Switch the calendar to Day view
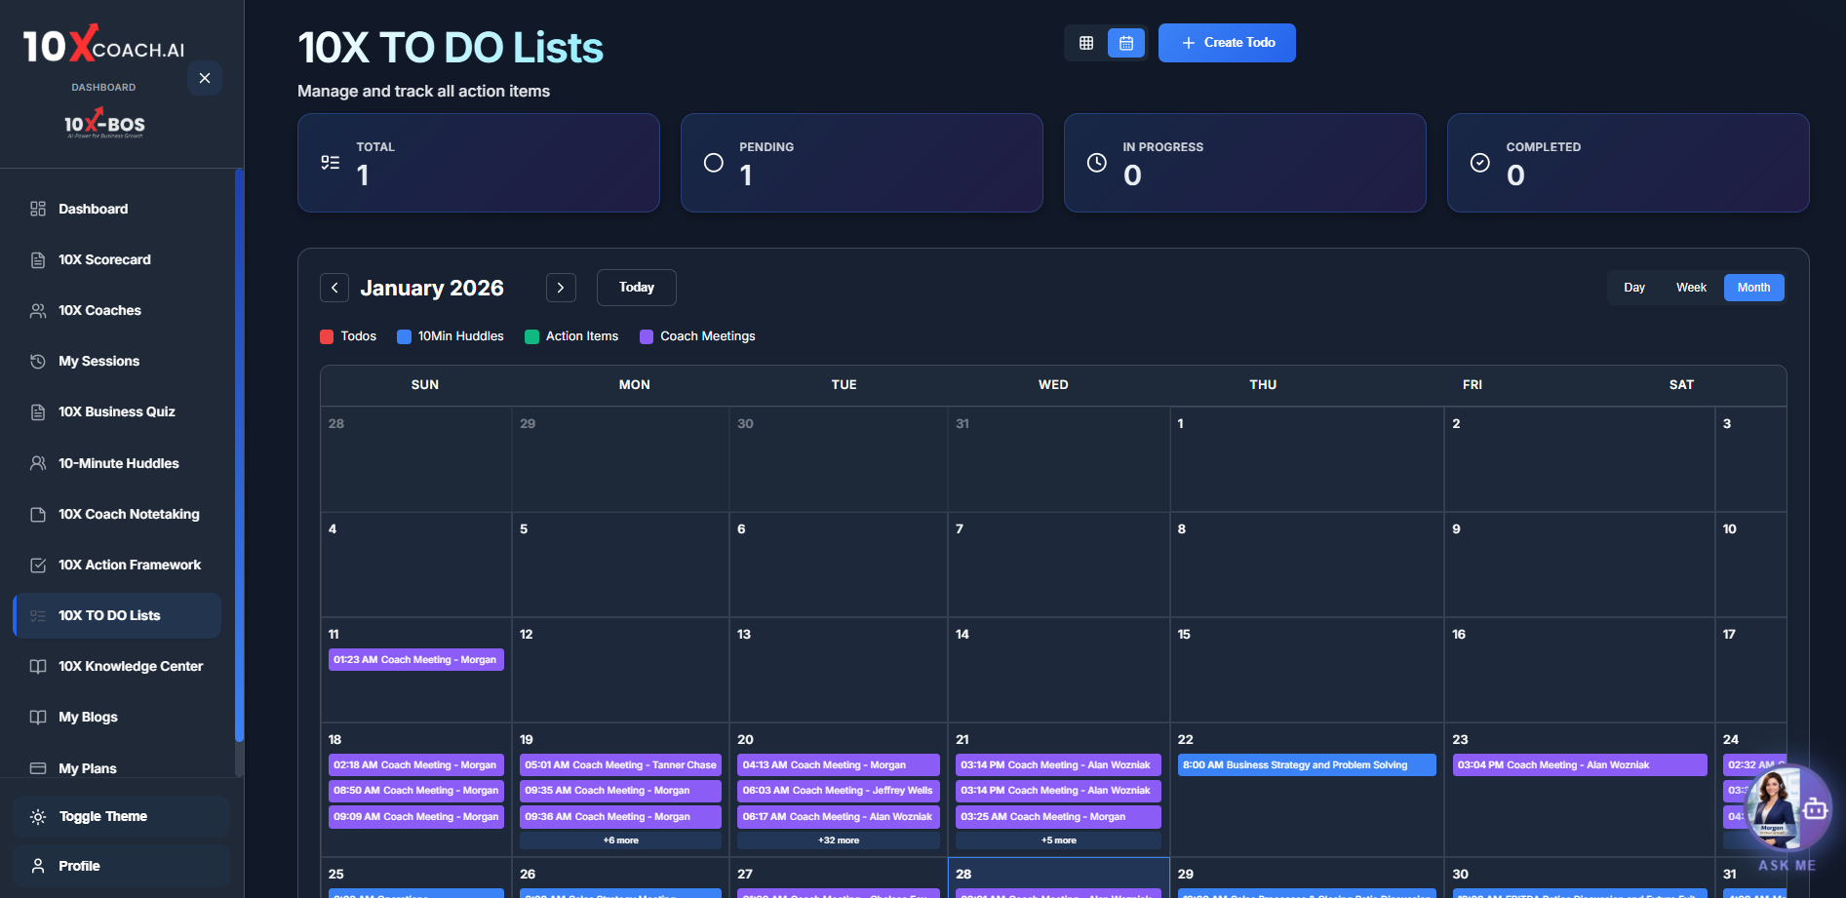 [1633, 288]
